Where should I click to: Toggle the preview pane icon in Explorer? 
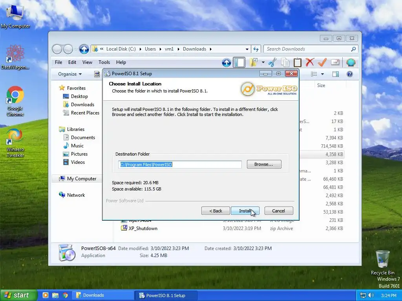(336, 74)
